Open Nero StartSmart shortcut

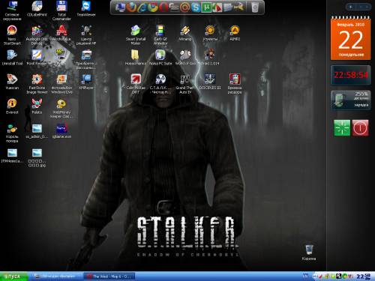pyautogui.click(x=12, y=35)
